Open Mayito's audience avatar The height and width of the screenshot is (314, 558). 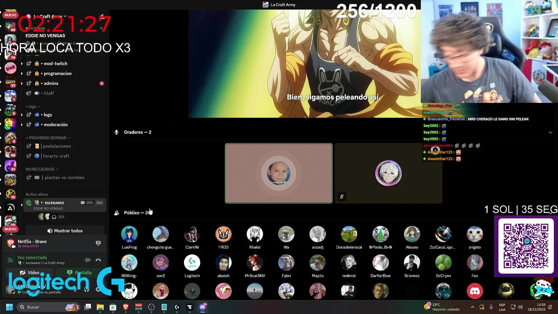[317, 263]
